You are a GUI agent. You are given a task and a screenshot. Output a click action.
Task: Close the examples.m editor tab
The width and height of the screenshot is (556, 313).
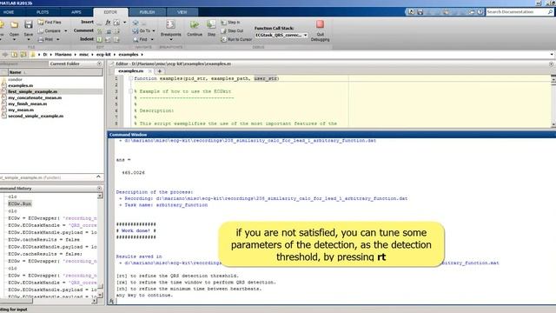point(150,71)
